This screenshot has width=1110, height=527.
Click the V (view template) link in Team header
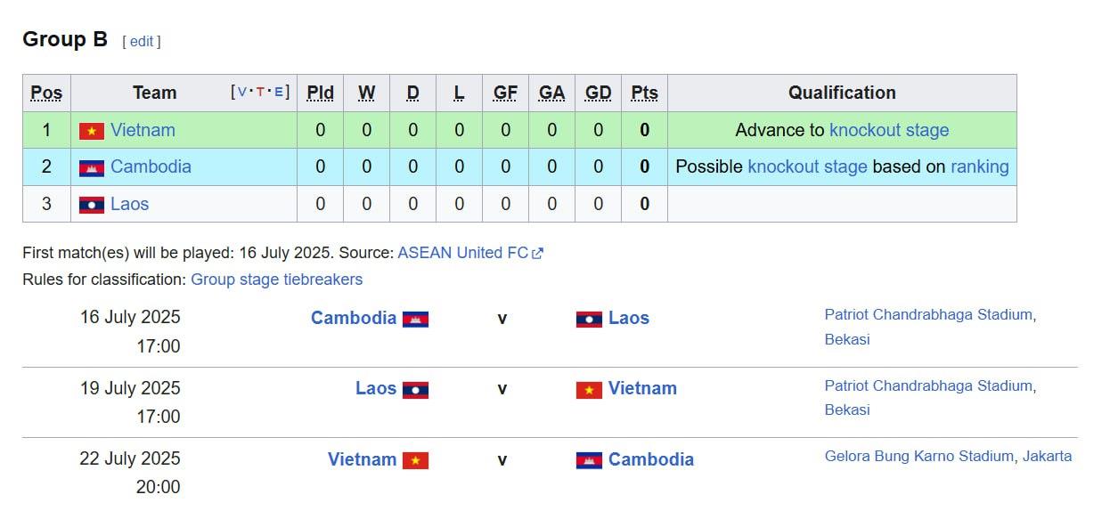point(241,92)
